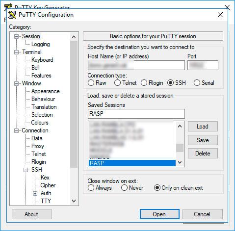Click Open to start the connection

click(x=159, y=214)
